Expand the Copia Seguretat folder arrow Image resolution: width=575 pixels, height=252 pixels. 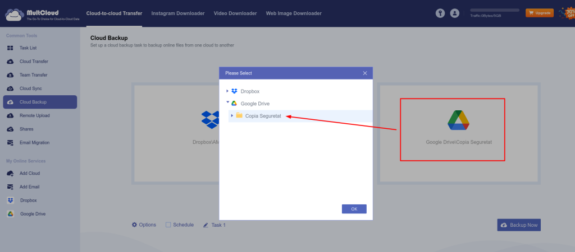(x=232, y=115)
